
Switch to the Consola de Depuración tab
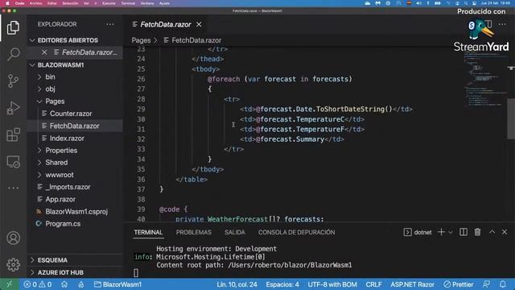(x=296, y=232)
